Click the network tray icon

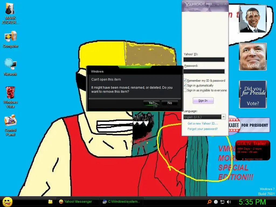pos(222,202)
